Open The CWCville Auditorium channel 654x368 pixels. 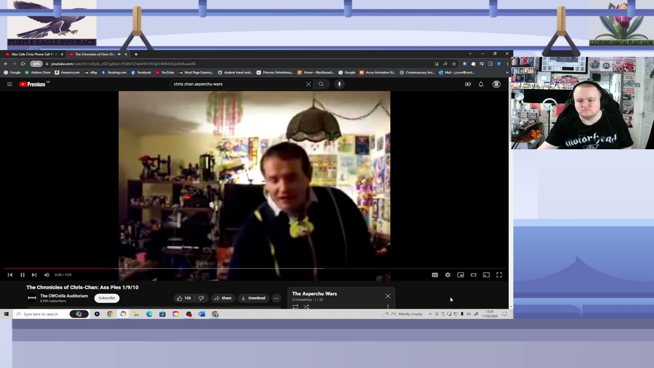pos(64,296)
